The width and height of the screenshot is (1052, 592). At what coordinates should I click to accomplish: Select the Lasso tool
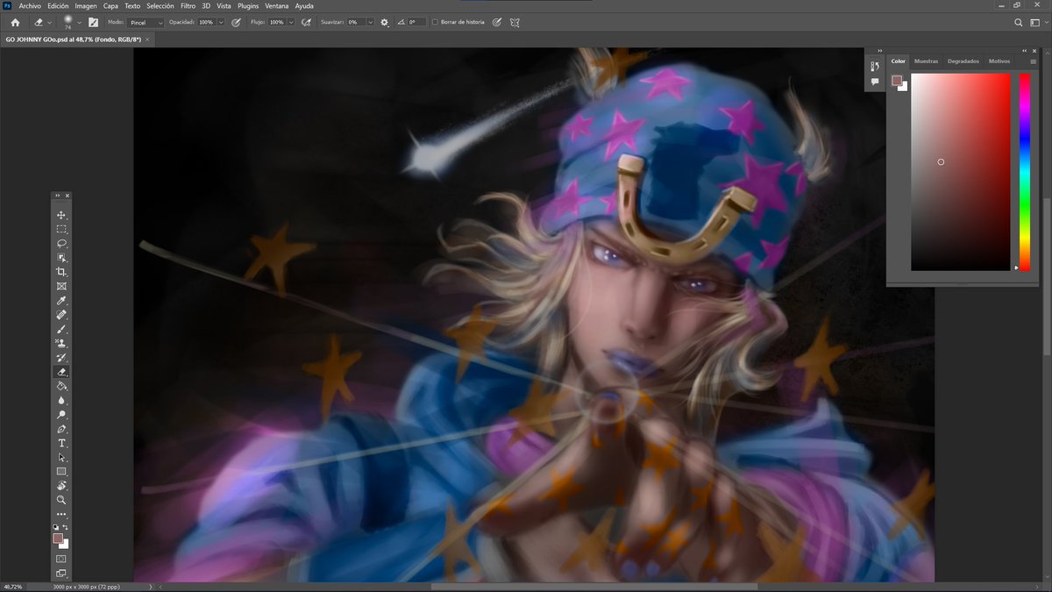point(61,244)
